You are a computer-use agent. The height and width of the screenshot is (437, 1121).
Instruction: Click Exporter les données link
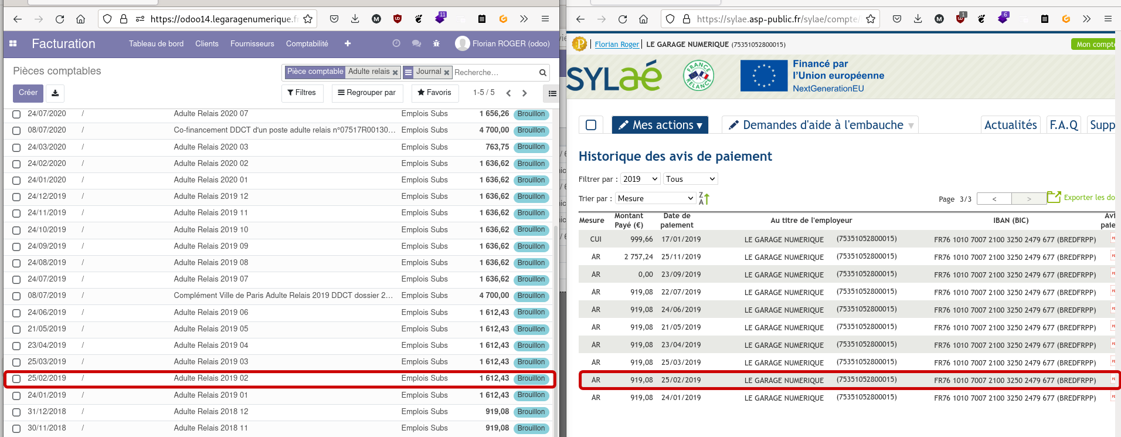tap(1089, 198)
